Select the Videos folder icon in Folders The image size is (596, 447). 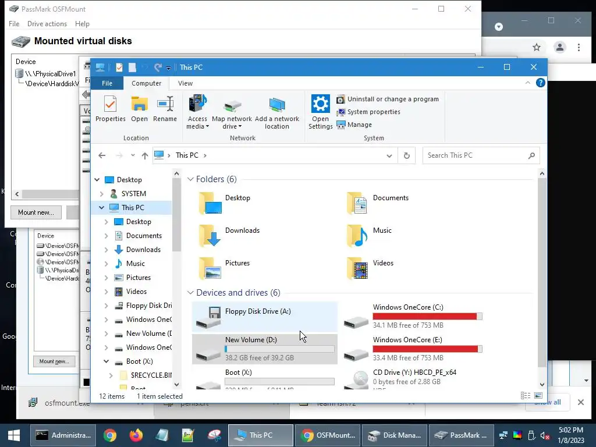pyautogui.click(x=357, y=268)
